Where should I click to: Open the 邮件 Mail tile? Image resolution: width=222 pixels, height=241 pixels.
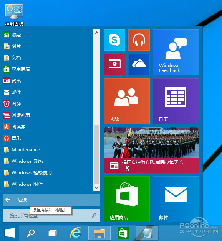176,199
